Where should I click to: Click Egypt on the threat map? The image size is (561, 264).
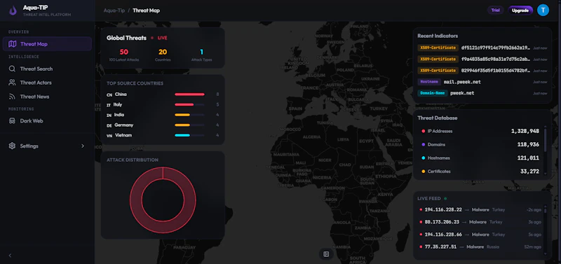point(366,141)
